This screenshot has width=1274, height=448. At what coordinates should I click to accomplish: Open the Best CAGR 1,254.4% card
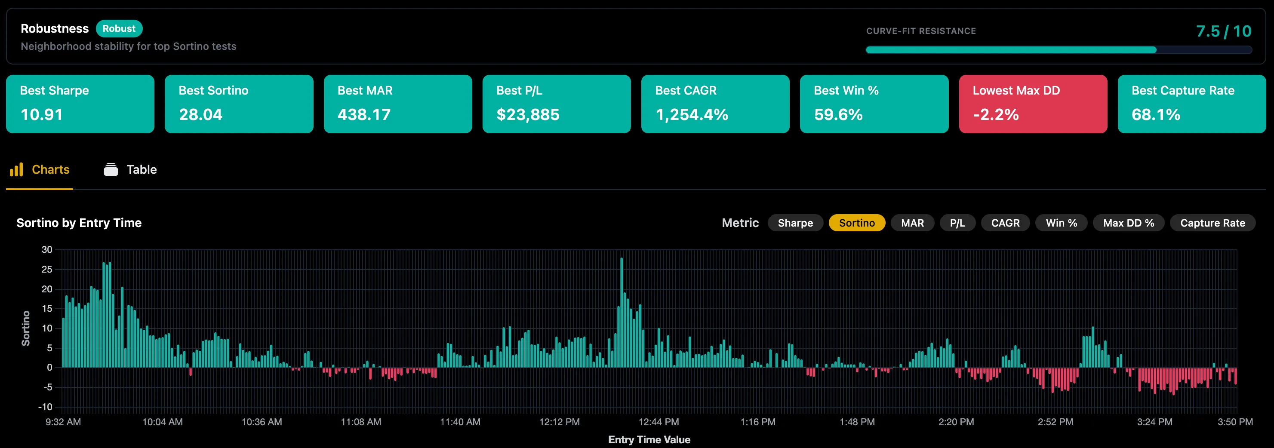pos(715,104)
